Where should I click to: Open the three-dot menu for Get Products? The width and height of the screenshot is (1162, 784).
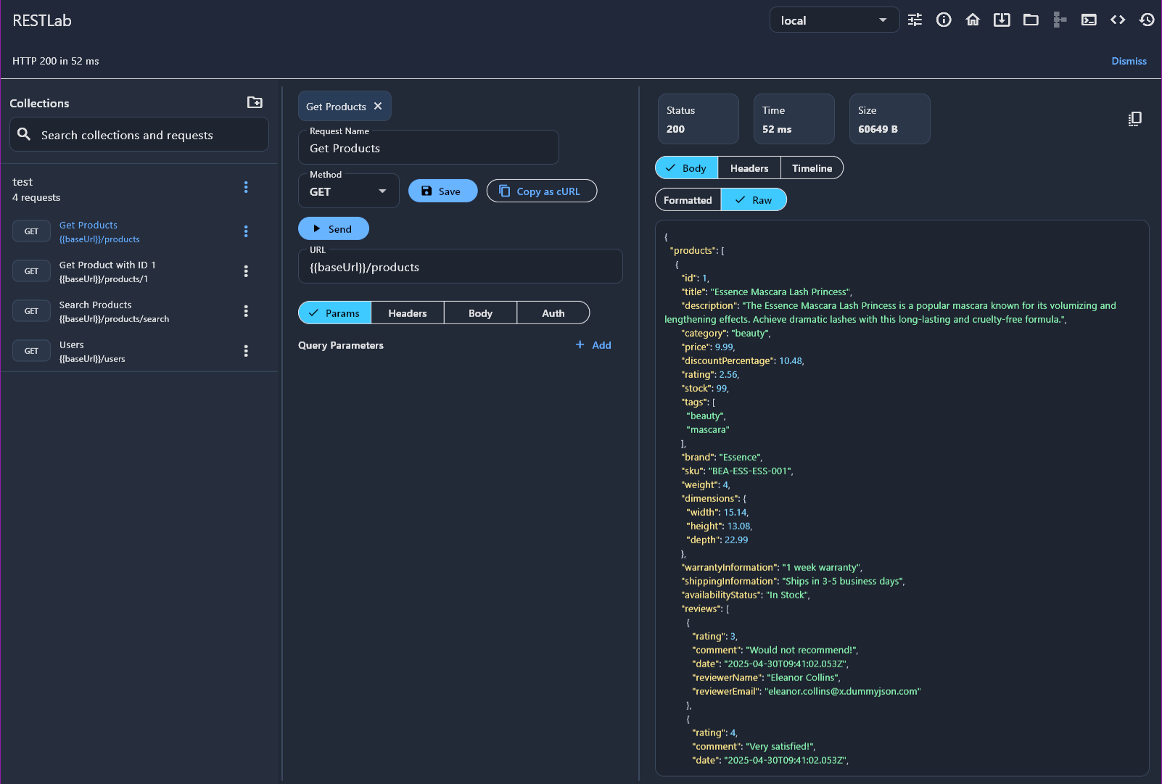(246, 231)
